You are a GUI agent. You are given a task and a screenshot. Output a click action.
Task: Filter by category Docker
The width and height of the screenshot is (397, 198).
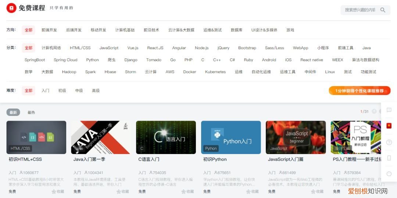click(190, 72)
